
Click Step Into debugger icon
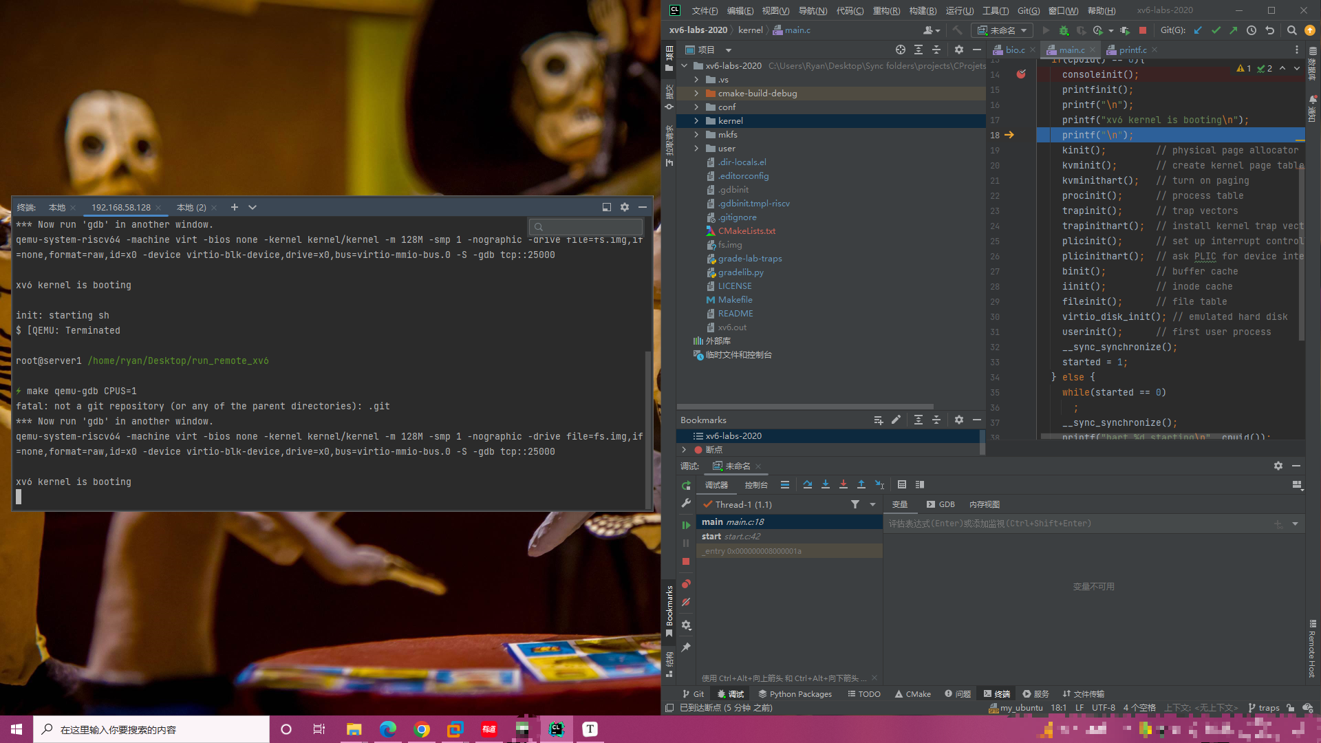826,485
